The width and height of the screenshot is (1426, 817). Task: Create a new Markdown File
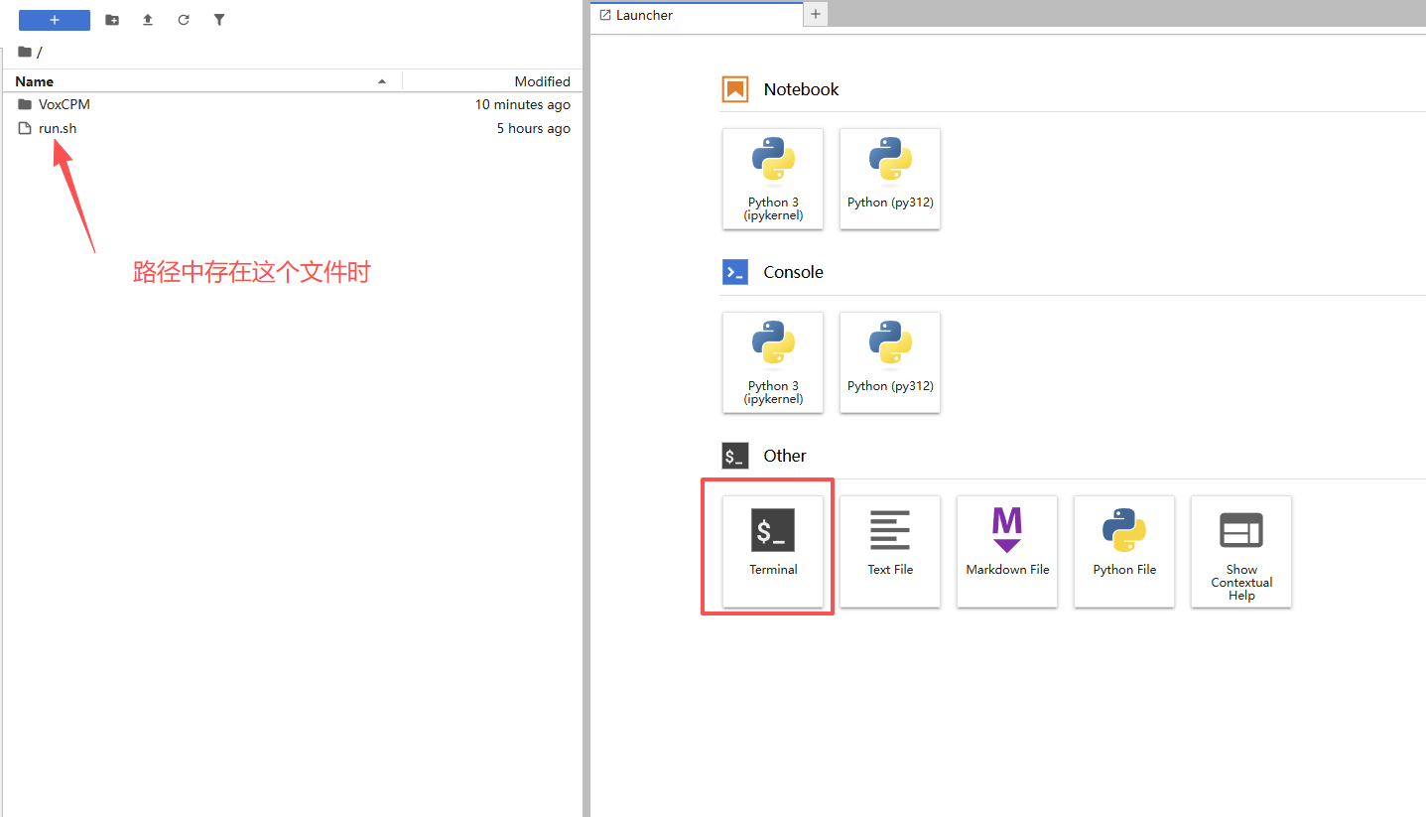1007,550
